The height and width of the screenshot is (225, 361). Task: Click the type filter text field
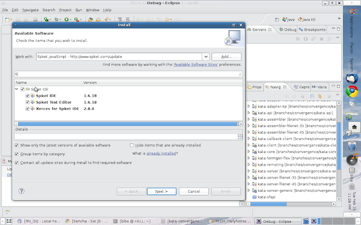click(x=128, y=74)
